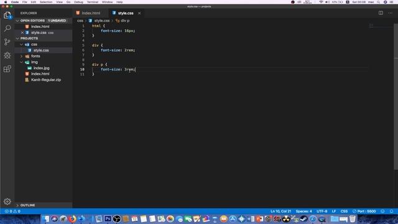Open the Search view in activity bar

[7, 28]
